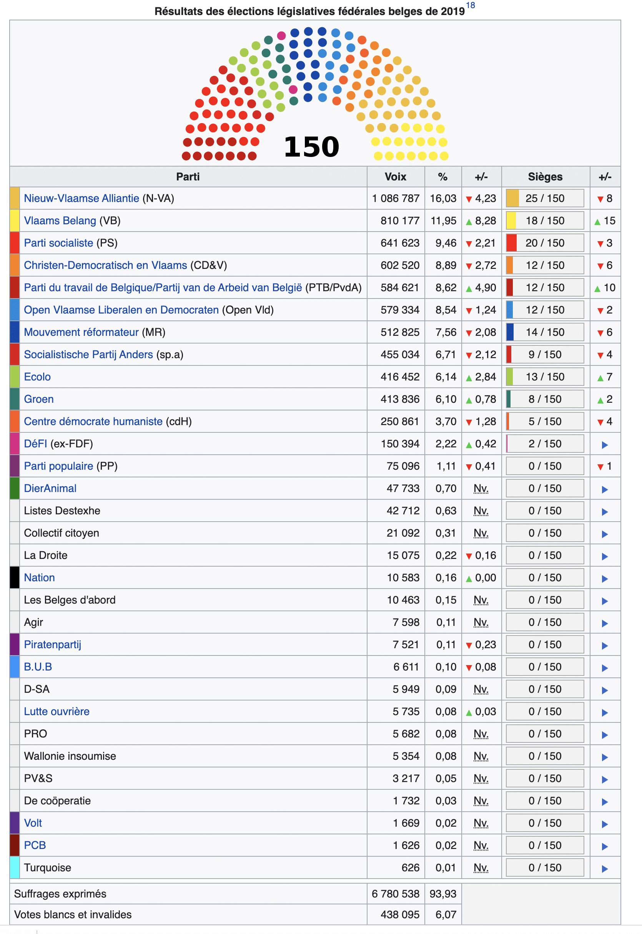Click the red seat-change arrow in N-VA row
Image resolution: width=642 pixels, height=934 pixels.
(600, 199)
